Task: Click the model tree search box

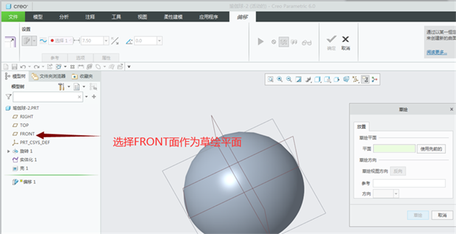Action: pyautogui.click(x=47, y=97)
